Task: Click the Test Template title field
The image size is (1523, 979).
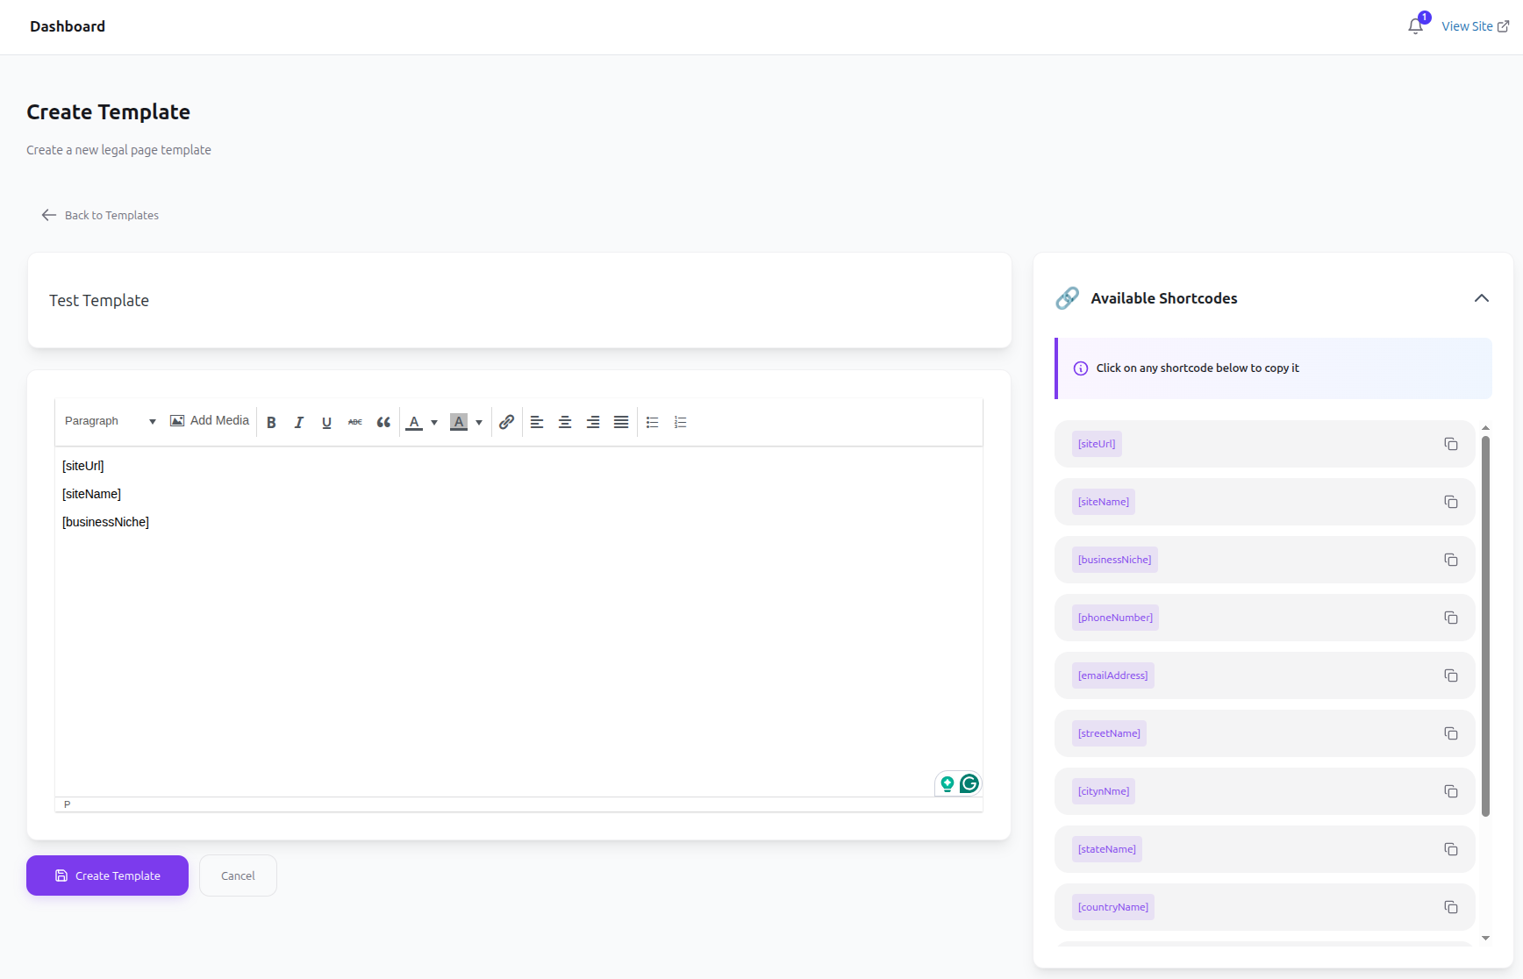Action: tap(519, 300)
